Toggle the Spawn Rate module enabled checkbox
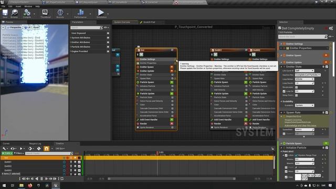Image resolution: width=336 pixels, height=189 pixels. pos(327,112)
